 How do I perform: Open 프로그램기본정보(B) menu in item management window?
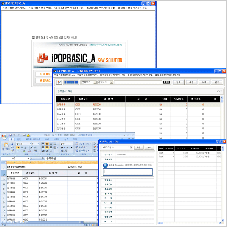pos(87,75)
